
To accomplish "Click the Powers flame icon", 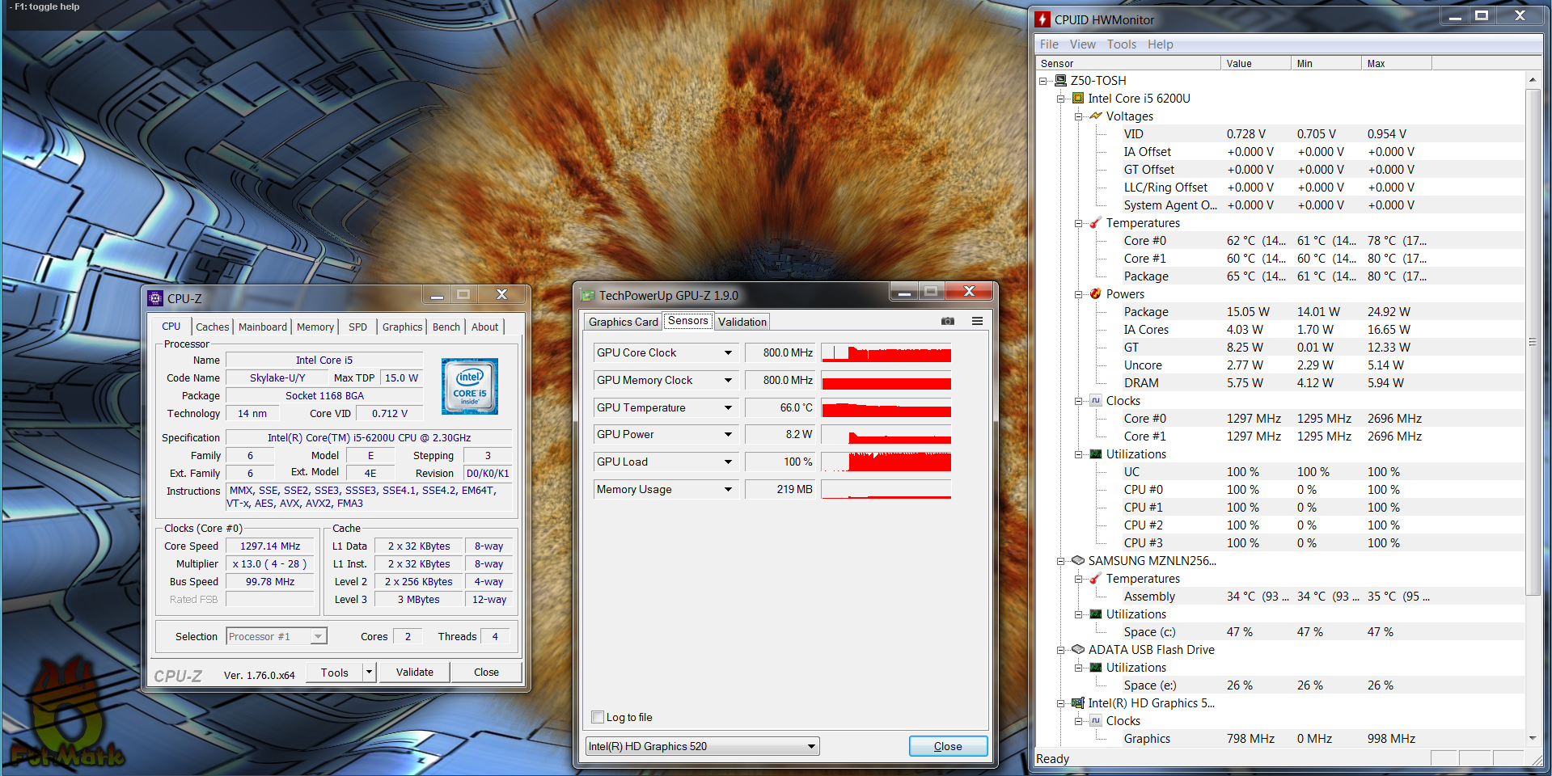I will click(x=1096, y=294).
